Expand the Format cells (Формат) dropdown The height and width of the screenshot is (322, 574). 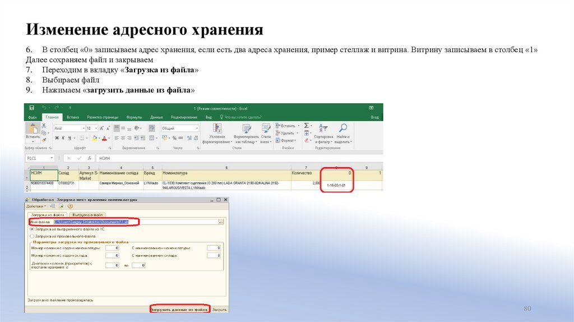pos(295,140)
